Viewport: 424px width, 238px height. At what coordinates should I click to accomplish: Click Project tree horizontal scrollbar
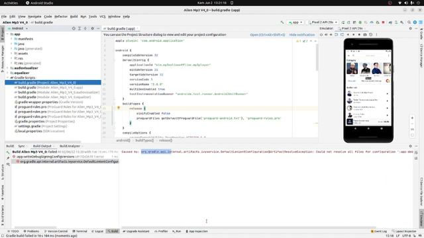43,141
